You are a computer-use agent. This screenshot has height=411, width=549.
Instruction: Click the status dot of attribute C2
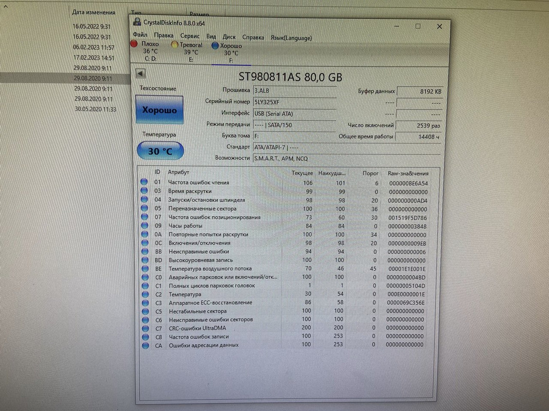(x=145, y=294)
